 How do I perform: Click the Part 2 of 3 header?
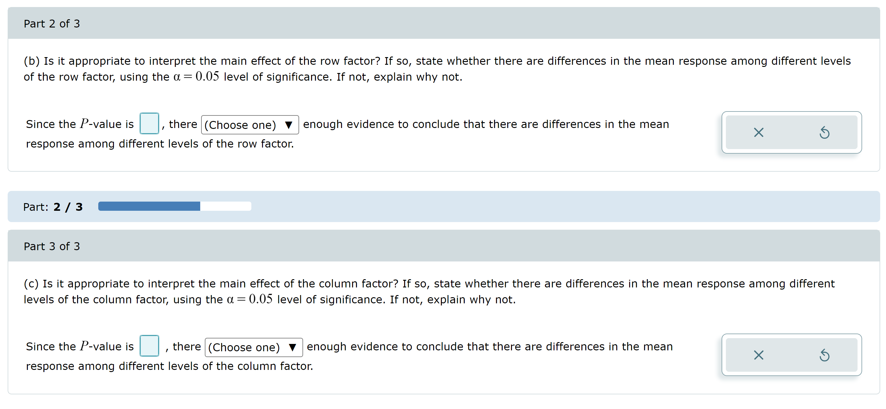pyautogui.click(x=52, y=23)
